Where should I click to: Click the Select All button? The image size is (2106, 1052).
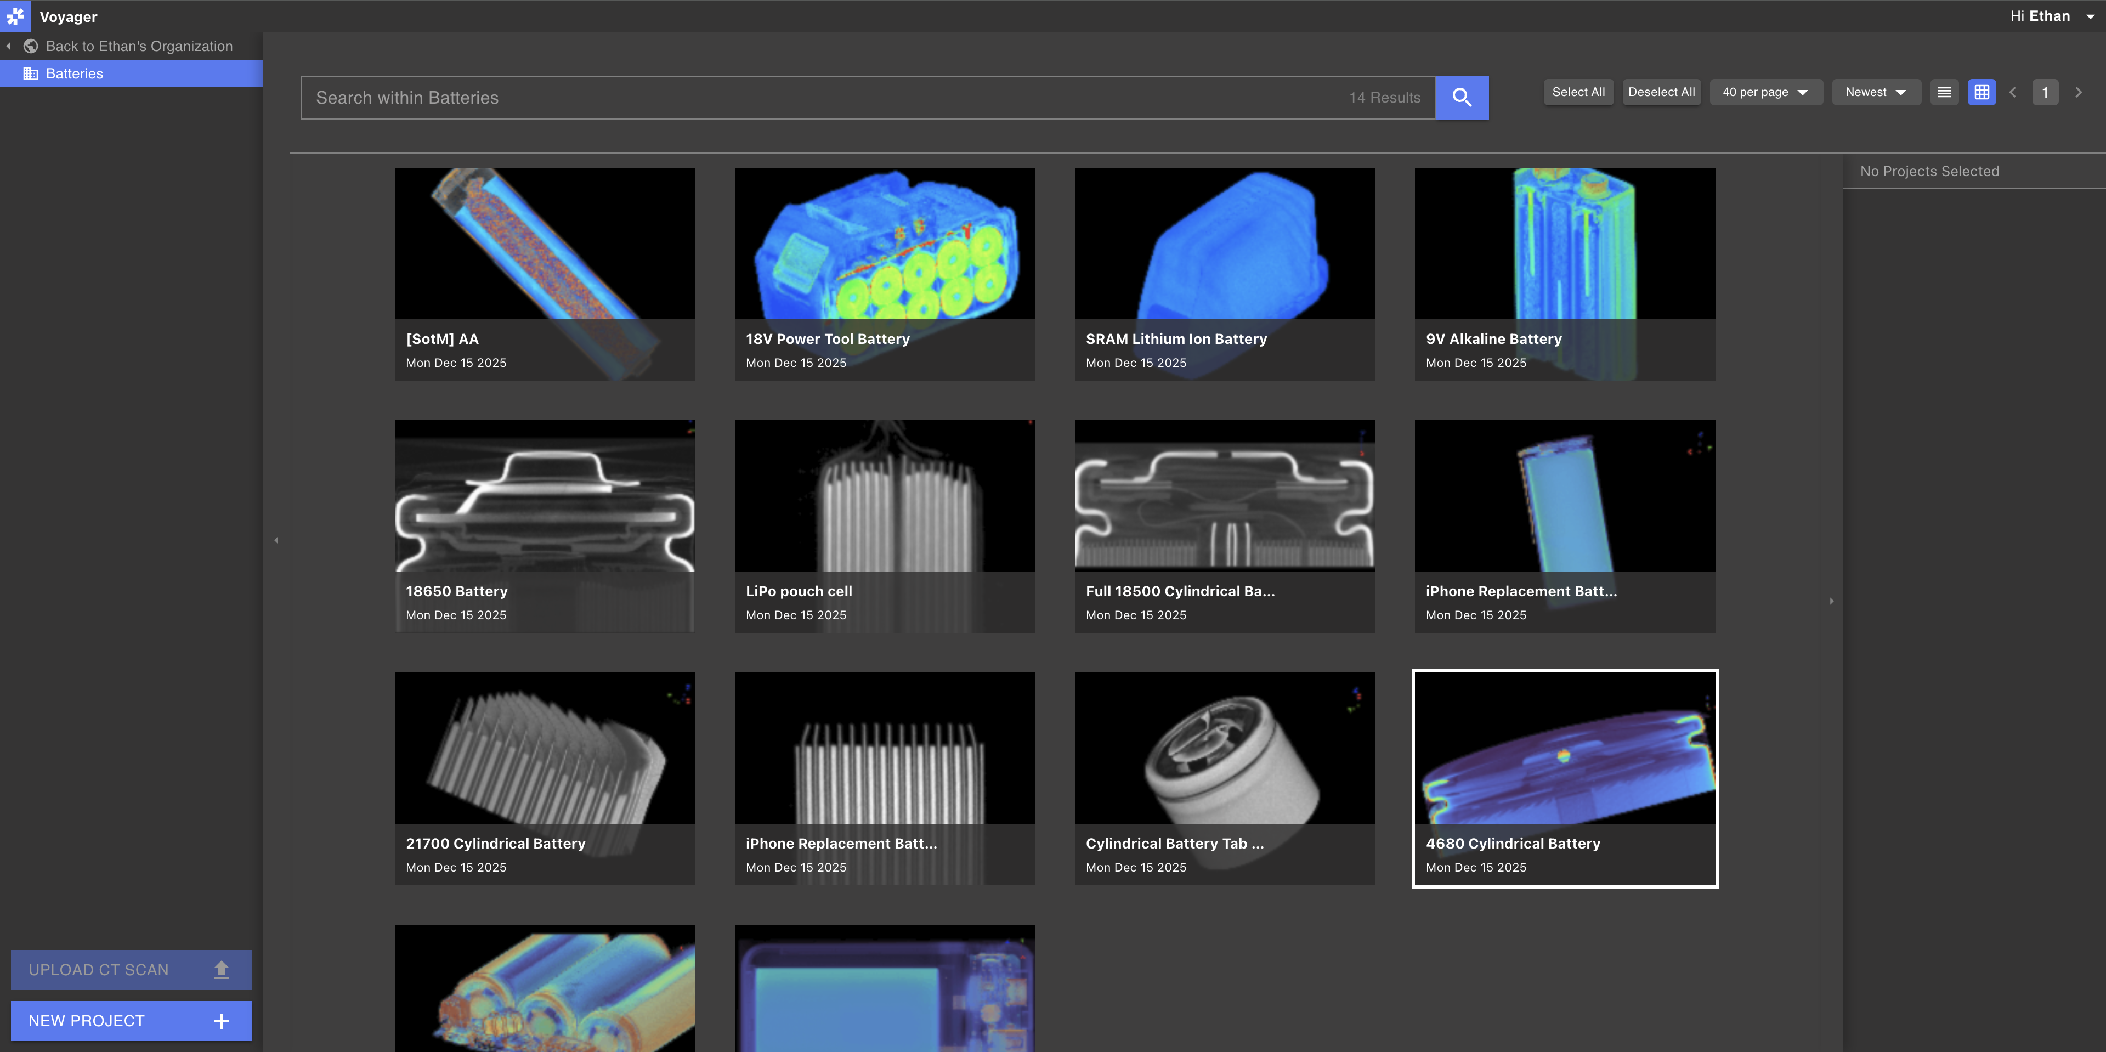point(1578,92)
